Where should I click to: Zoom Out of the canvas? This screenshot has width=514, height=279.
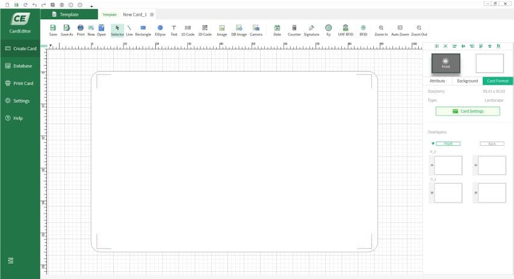[x=419, y=30]
